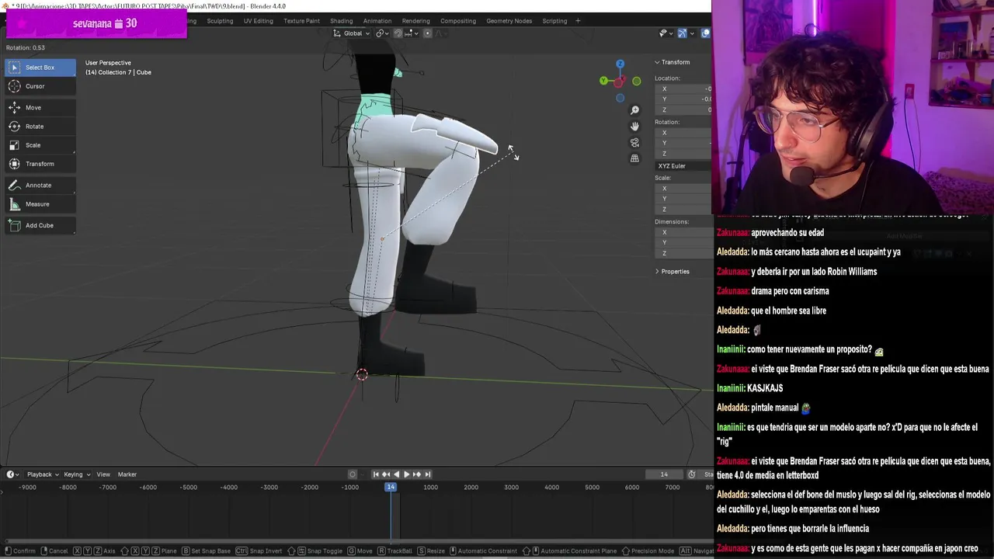Jump to timeline end frame
Viewport: 994px width, 559px height.
[427, 474]
